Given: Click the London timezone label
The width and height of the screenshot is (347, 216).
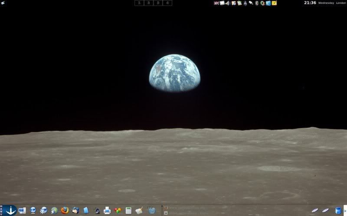Looking at the screenshot, I should tap(341, 3).
